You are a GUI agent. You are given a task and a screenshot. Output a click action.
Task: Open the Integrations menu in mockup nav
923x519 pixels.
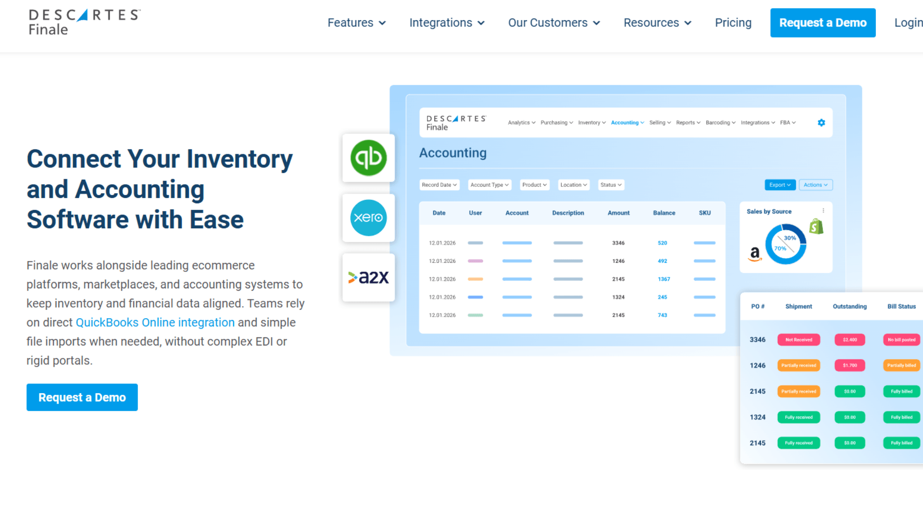758,123
